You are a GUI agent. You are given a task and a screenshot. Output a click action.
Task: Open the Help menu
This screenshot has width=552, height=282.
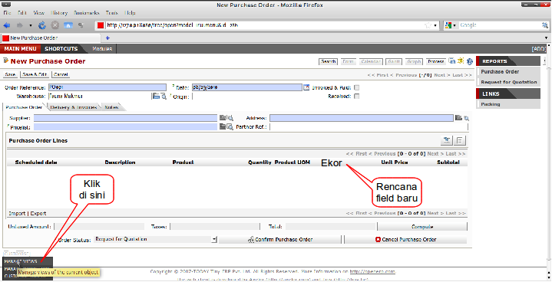[130, 12]
